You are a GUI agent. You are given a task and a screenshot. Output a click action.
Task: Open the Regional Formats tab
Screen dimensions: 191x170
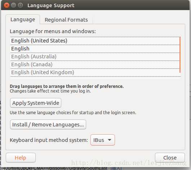[66, 20]
